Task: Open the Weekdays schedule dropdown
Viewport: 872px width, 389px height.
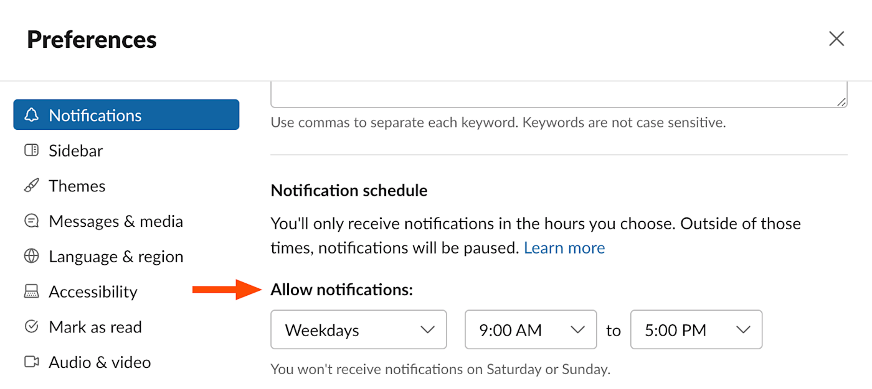Action: [359, 330]
